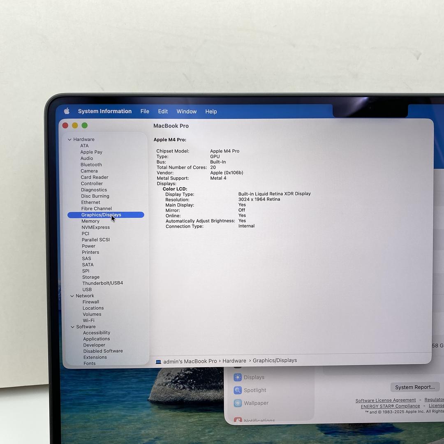Image resolution: width=444 pixels, height=444 pixels.
Task: Click the green zoom window button
Action: click(x=84, y=125)
